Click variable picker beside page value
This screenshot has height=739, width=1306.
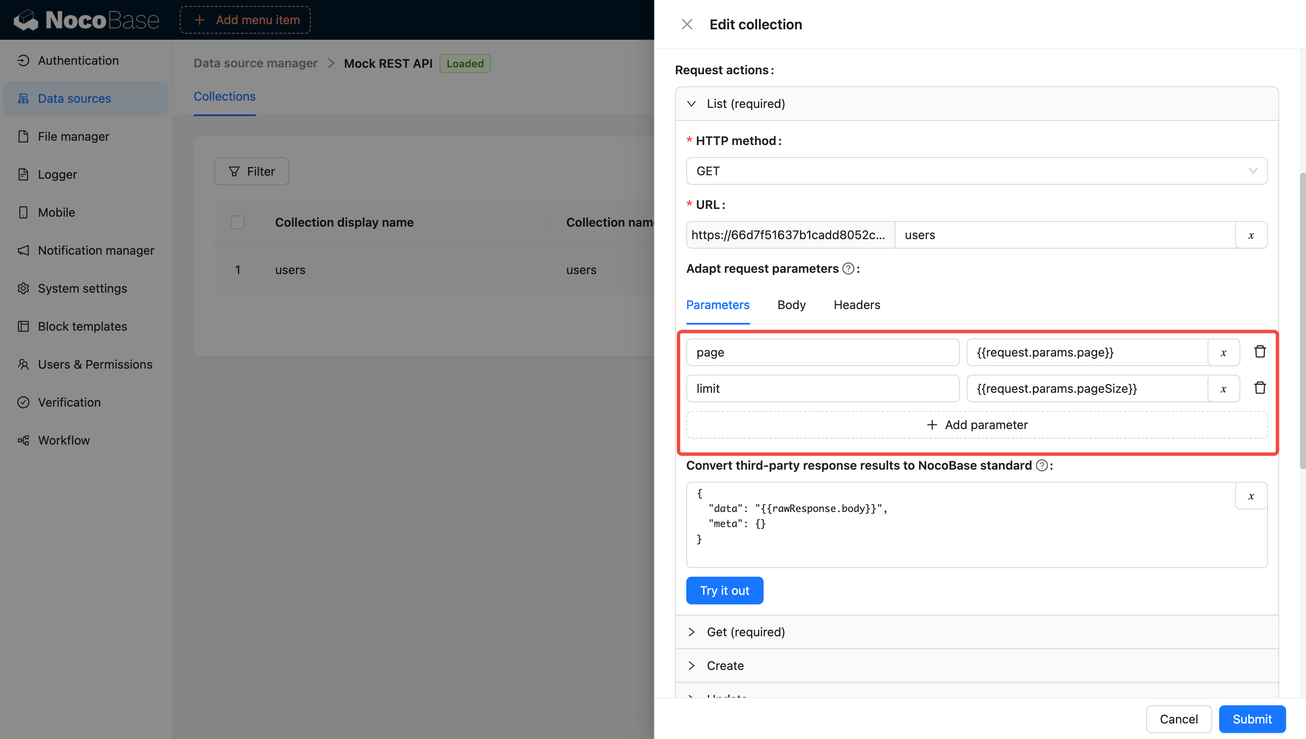pos(1223,353)
